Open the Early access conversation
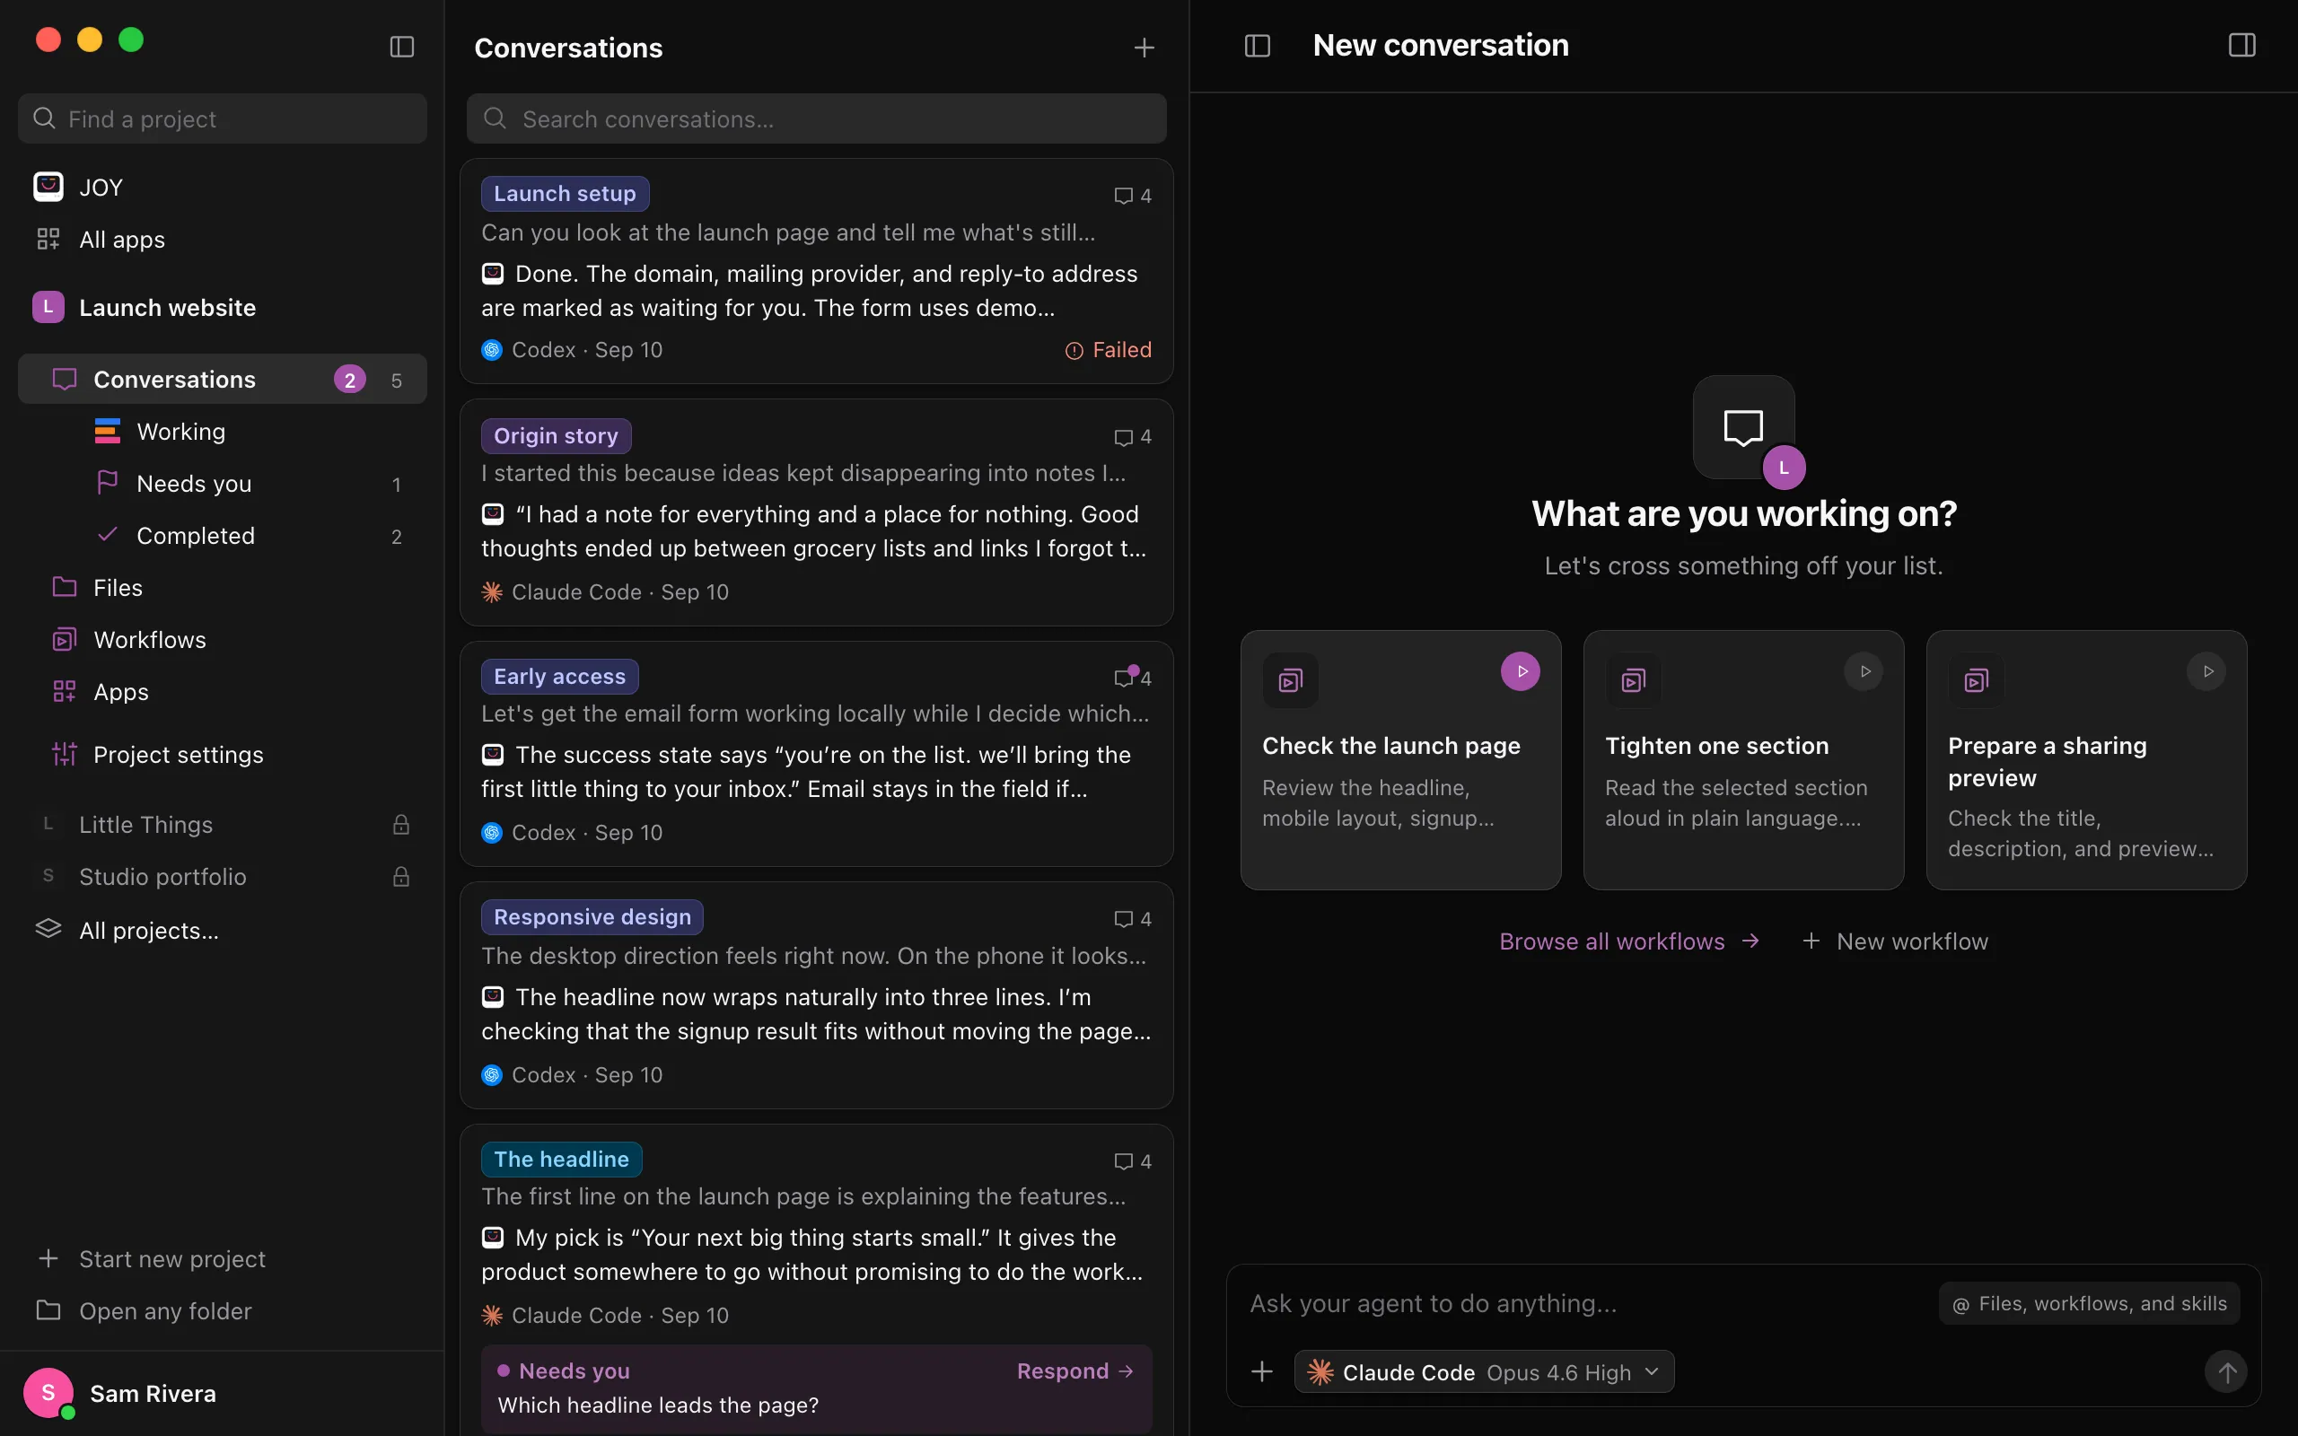 point(817,754)
